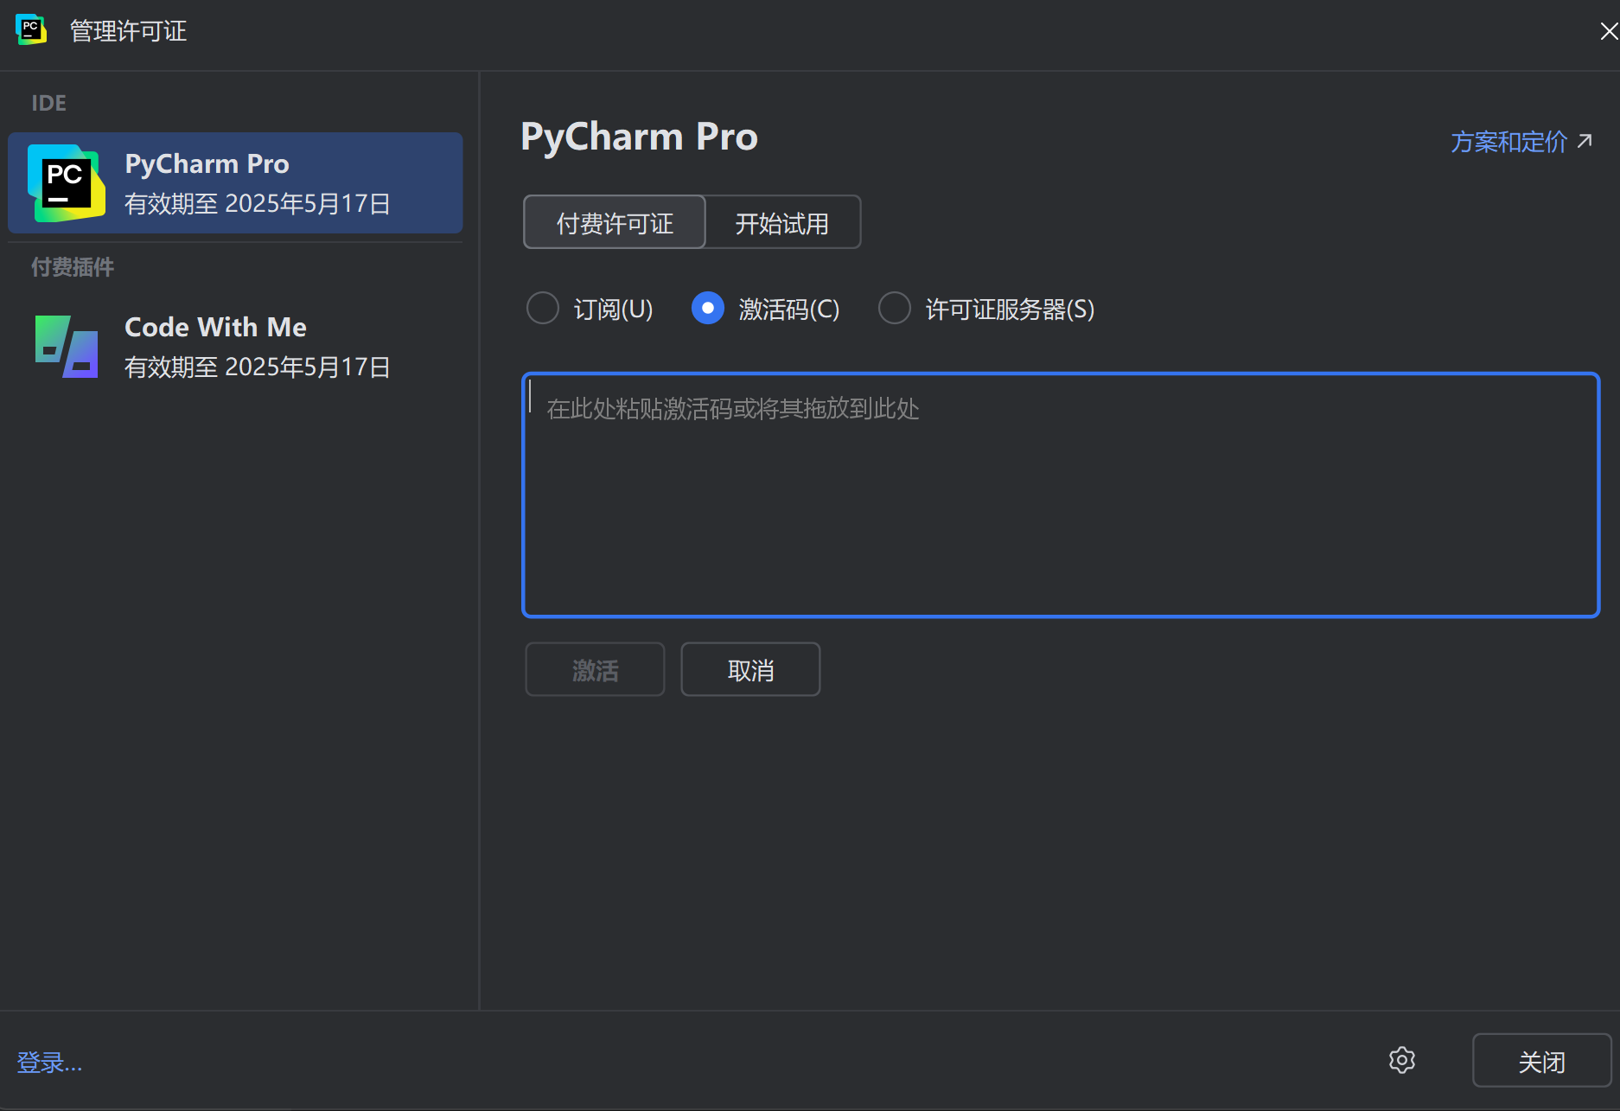This screenshot has width=1620, height=1111.
Task: Click the PyCharm Pro heading in right panel
Action: pyautogui.click(x=639, y=137)
